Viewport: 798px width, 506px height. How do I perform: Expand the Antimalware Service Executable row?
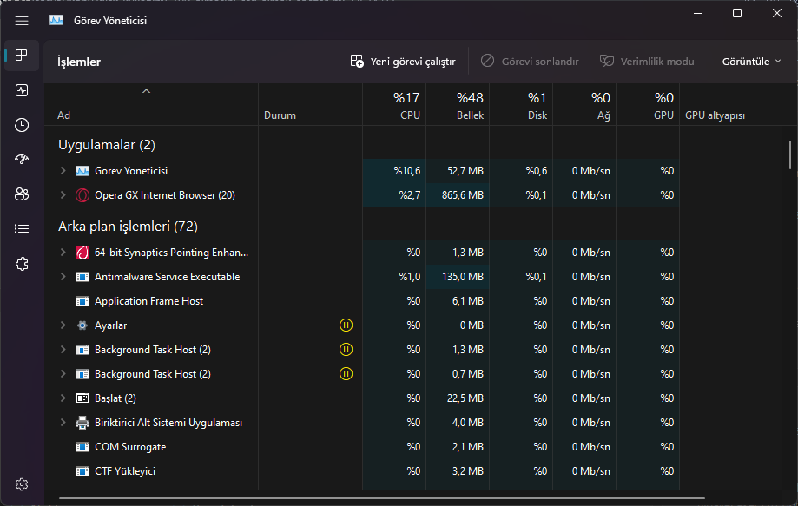[63, 277]
